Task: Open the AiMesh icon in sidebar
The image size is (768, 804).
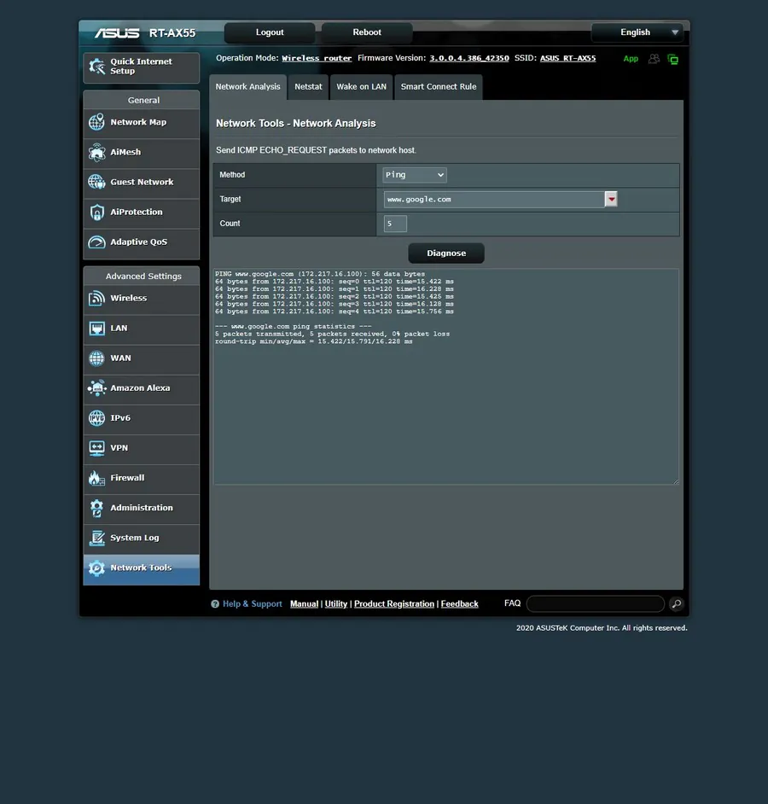Action: tap(96, 152)
